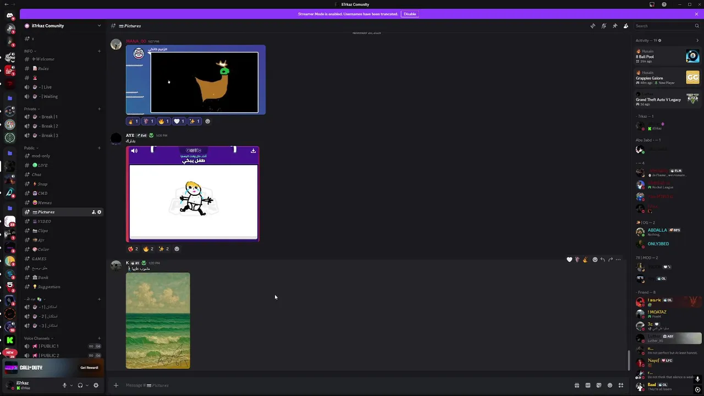Reply to the hovered message
The image size is (704, 396).
tap(603, 260)
